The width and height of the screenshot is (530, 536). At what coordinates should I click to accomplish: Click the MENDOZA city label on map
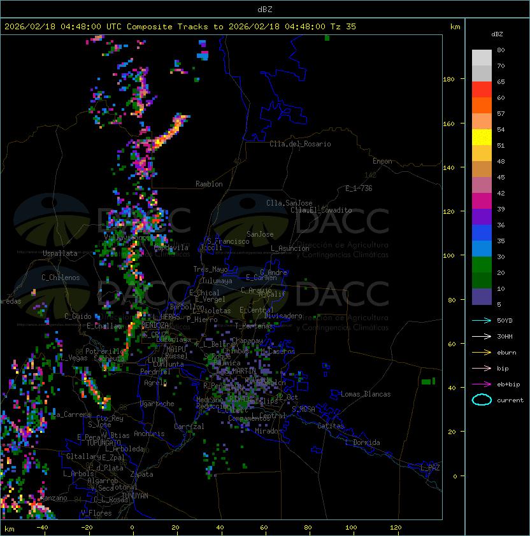tap(155, 325)
